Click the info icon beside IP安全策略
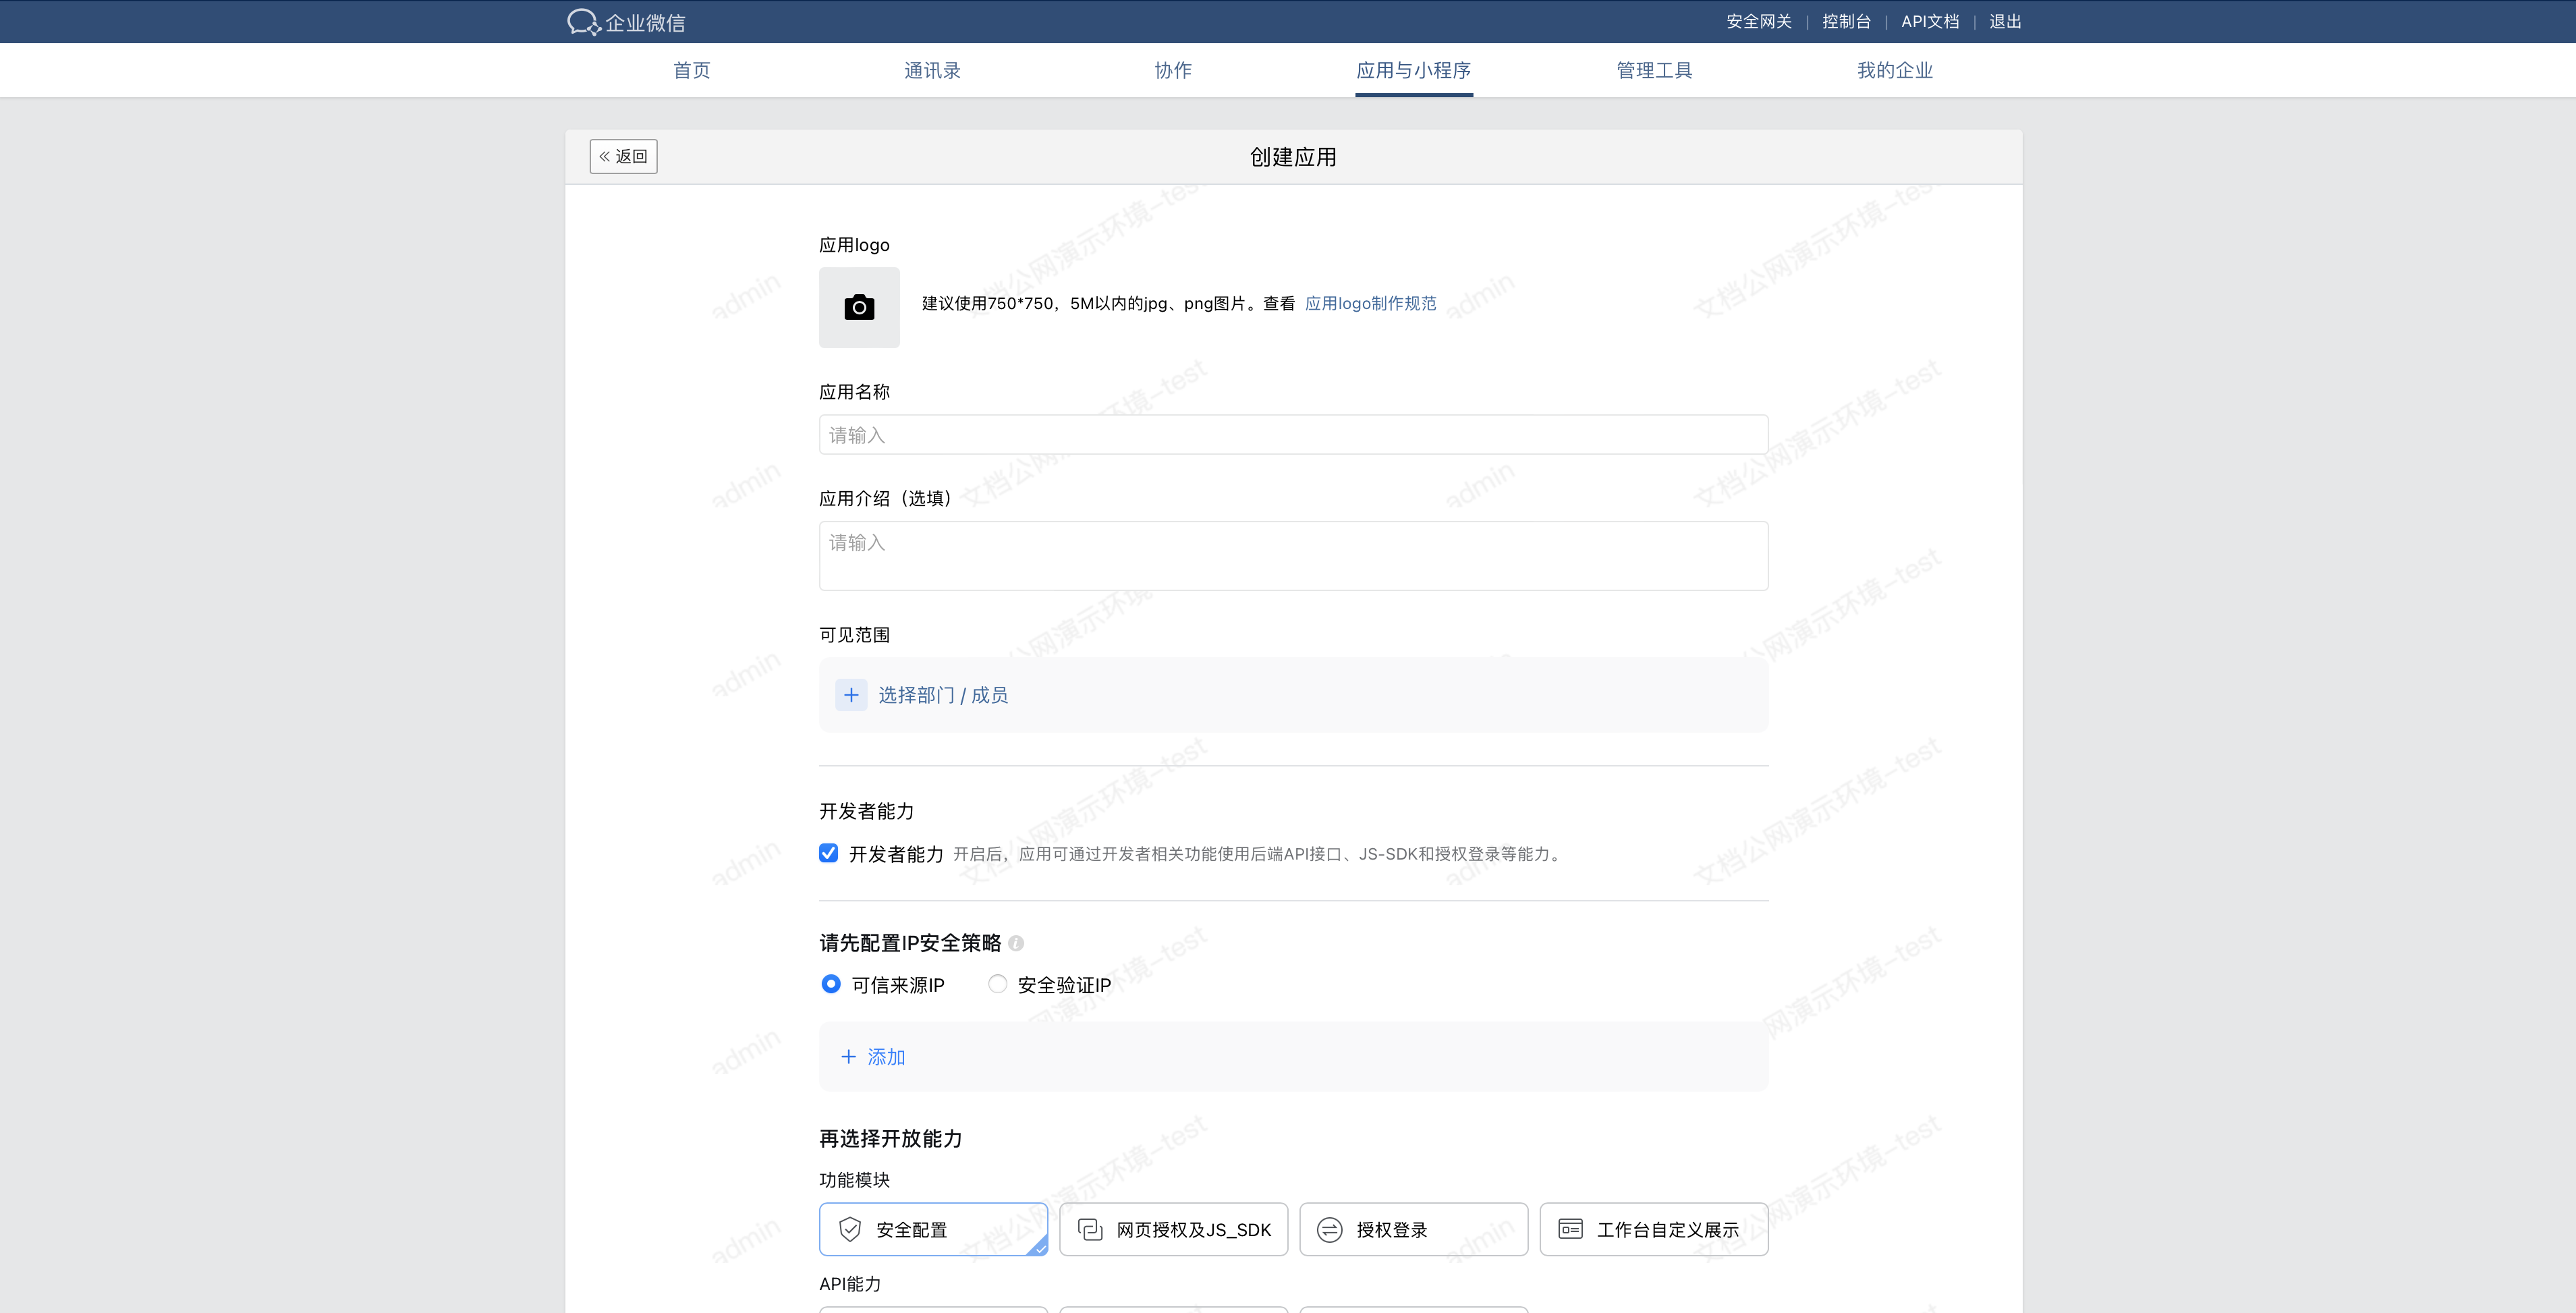This screenshot has width=2576, height=1313. (x=1016, y=943)
